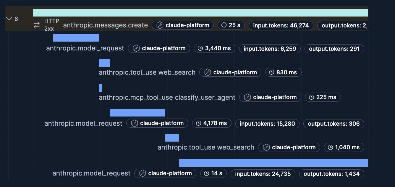Click the 1,040 ms duration badge
The image size is (395, 187).
(x=344, y=147)
